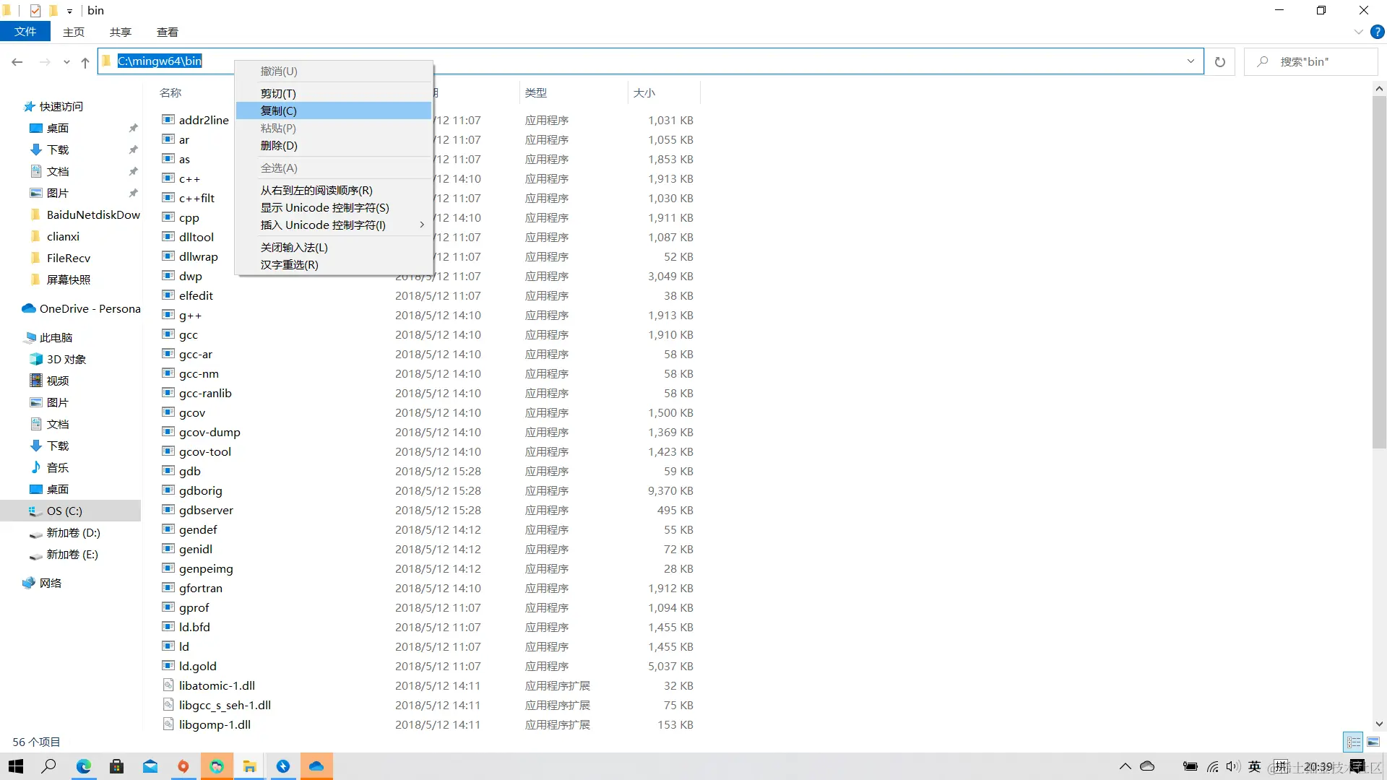The width and height of the screenshot is (1387, 780).
Task: Open the recent locations dropdown arrow
Action: click(66, 63)
